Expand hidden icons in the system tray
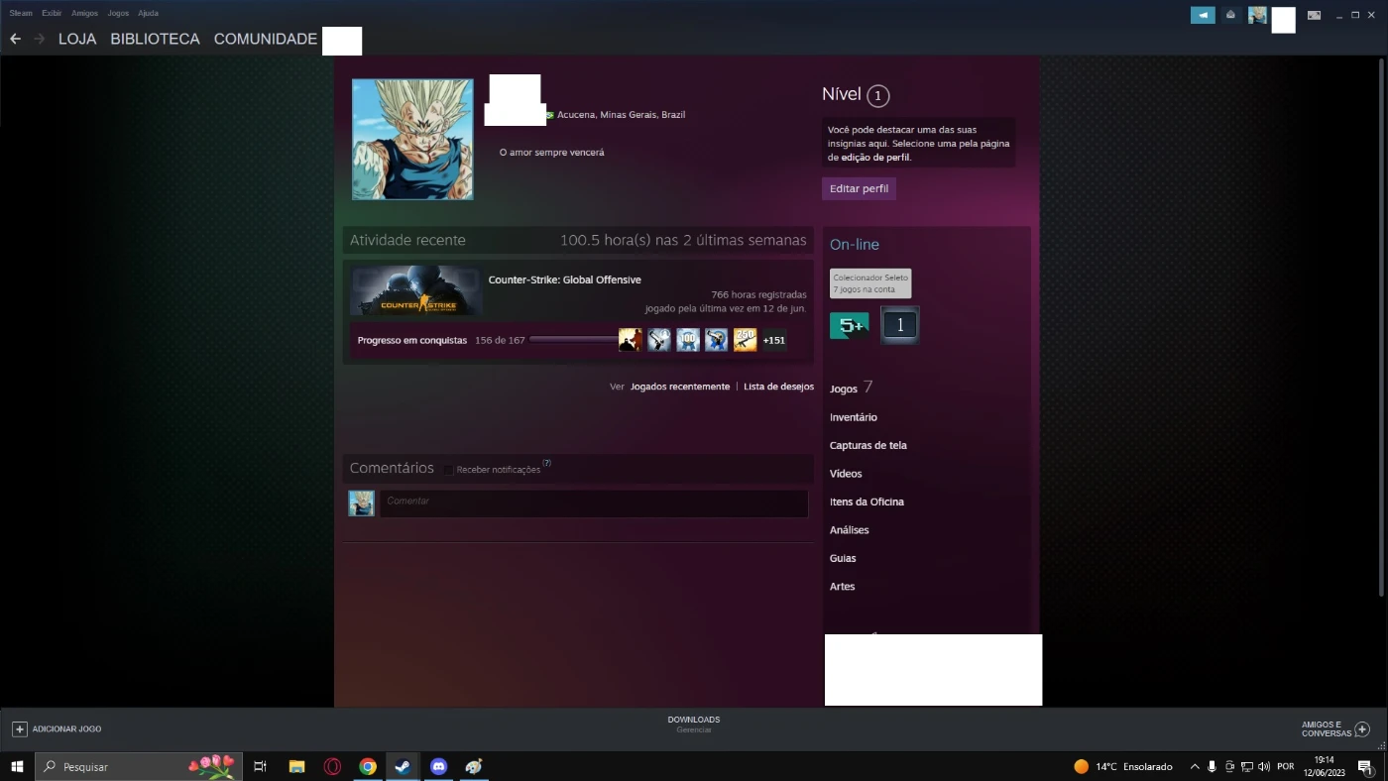Viewport: 1388px width, 781px height. (x=1195, y=766)
